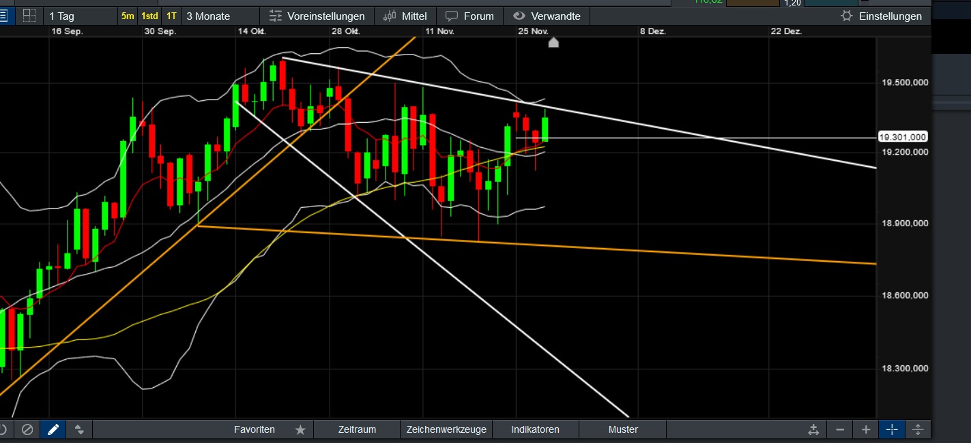
Task: Click the 19.200,000 price axis label
Action: (x=905, y=152)
